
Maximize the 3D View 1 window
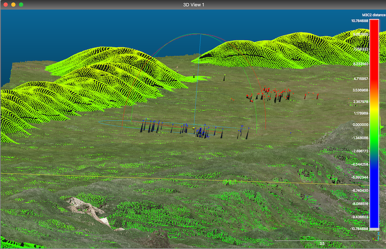point(21,5)
